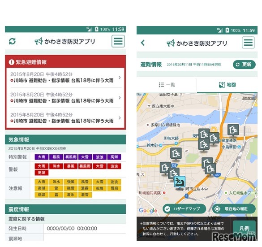Tap the 小島新田 station label
The height and width of the screenshot is (247, 262).
point(229,147)
